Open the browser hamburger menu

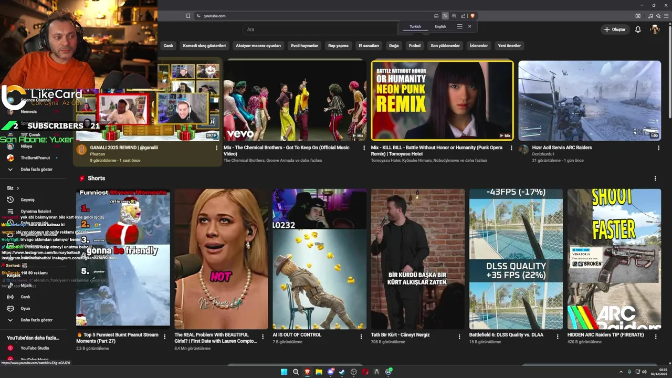[x=667, y=16]
